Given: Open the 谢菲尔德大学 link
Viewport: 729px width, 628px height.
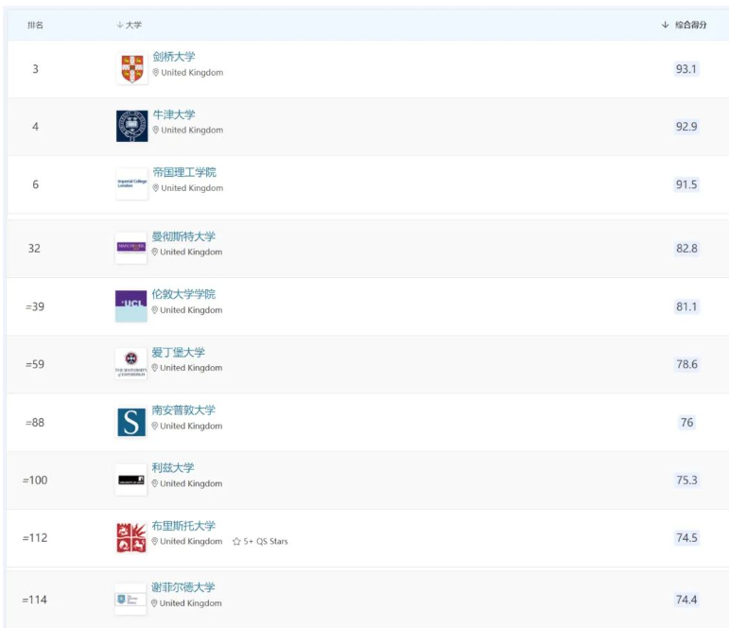Looking at the screenshot, I should point(183,587).
